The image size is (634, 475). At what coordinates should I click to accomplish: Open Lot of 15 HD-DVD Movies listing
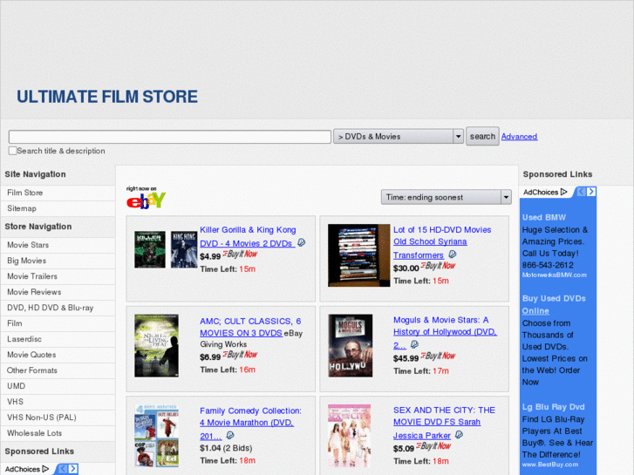pyautogui.click(x=442, y=242)
